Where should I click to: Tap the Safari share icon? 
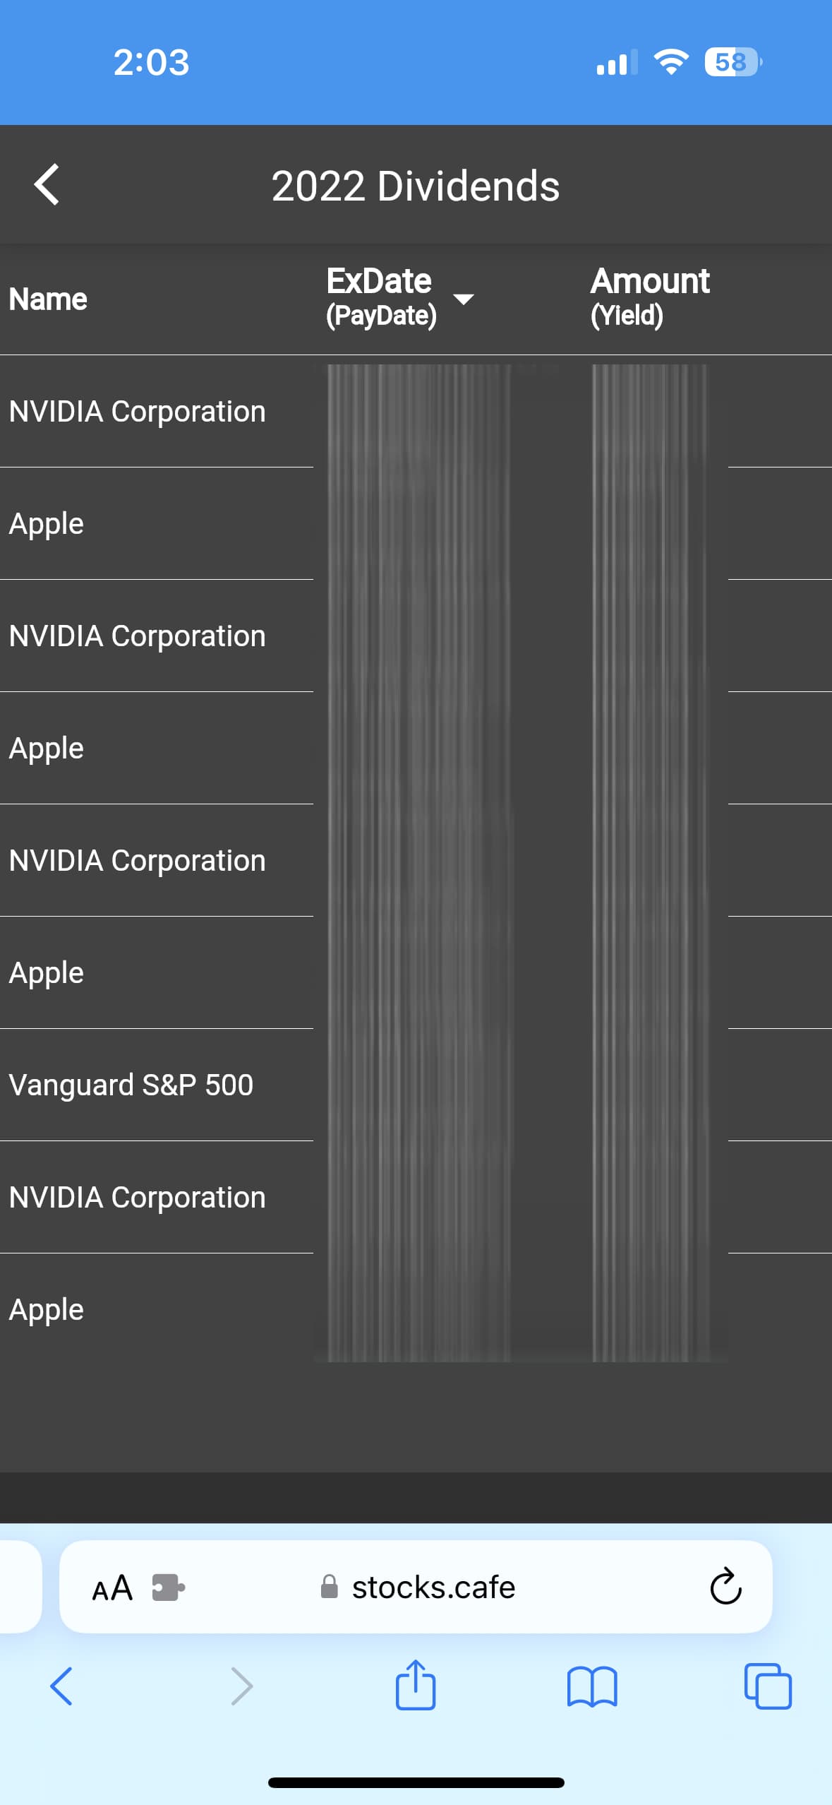tap(416, 1684)
